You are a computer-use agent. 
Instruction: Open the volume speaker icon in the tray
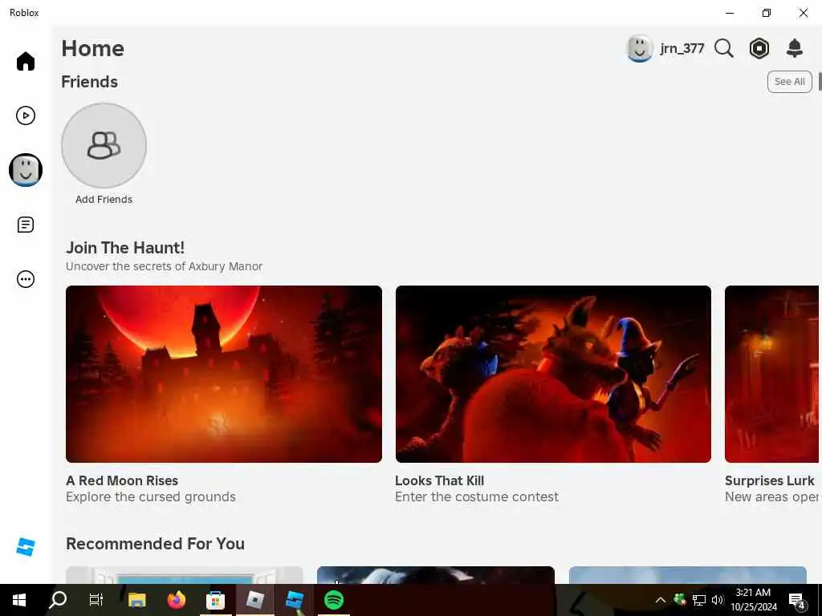(717, 600)
